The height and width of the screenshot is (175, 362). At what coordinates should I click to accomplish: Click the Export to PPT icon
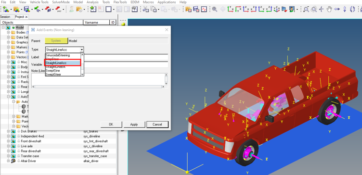pyautogui.click(x=58, y=9)
